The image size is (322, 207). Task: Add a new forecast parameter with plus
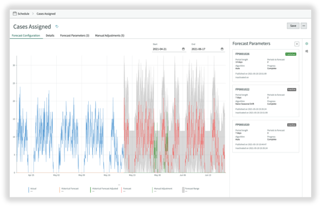297,44
